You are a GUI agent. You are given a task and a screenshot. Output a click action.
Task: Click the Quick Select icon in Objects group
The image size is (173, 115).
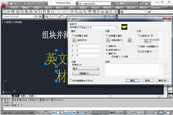click(x=130, y=40)
